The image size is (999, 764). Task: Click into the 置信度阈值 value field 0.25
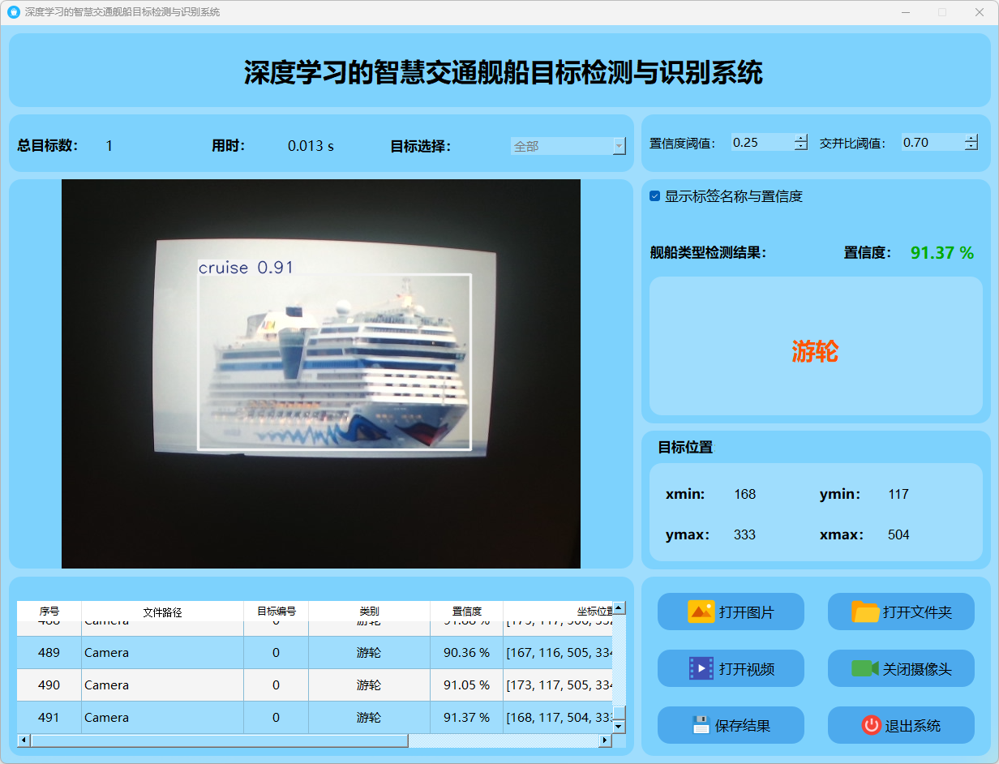tap(761, 143)
